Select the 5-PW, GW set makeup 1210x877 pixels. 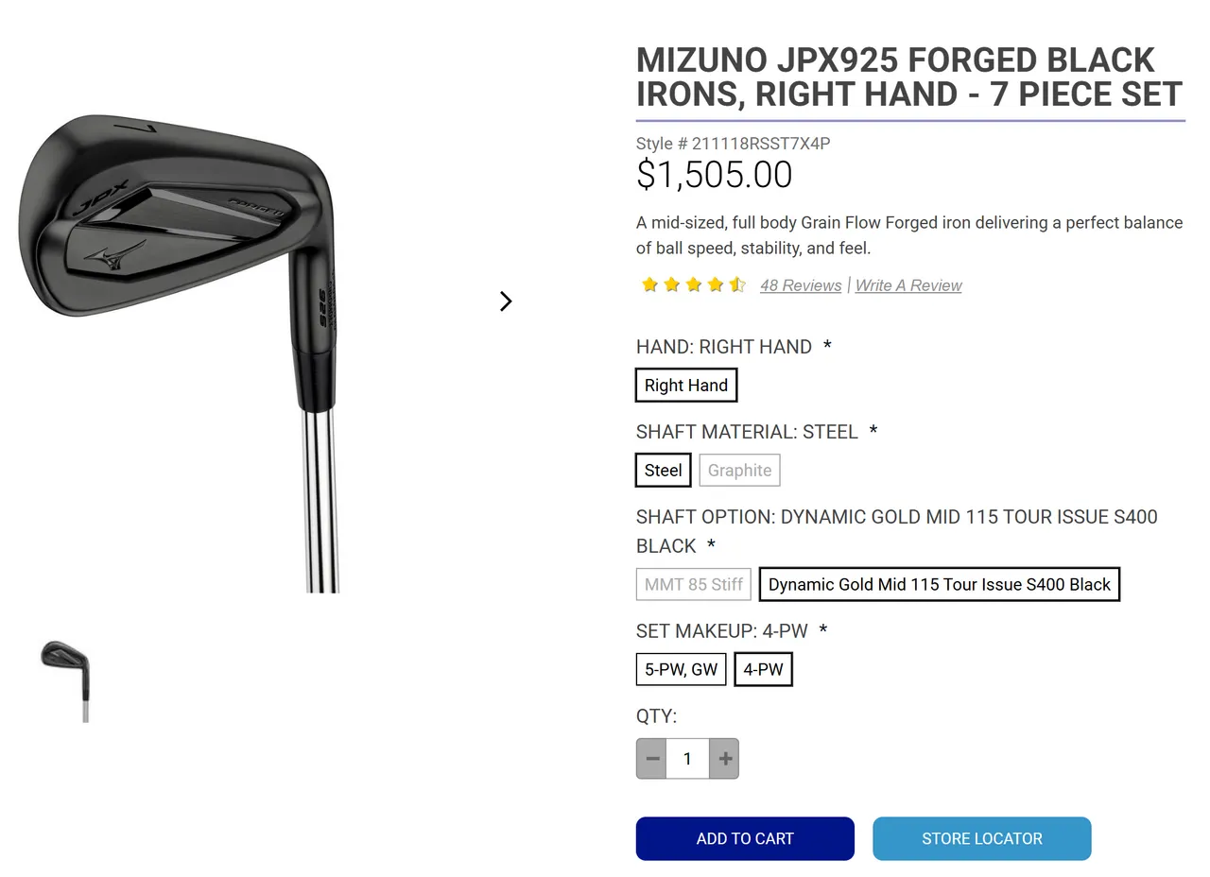pyautogui.click(x=681, y=669)
